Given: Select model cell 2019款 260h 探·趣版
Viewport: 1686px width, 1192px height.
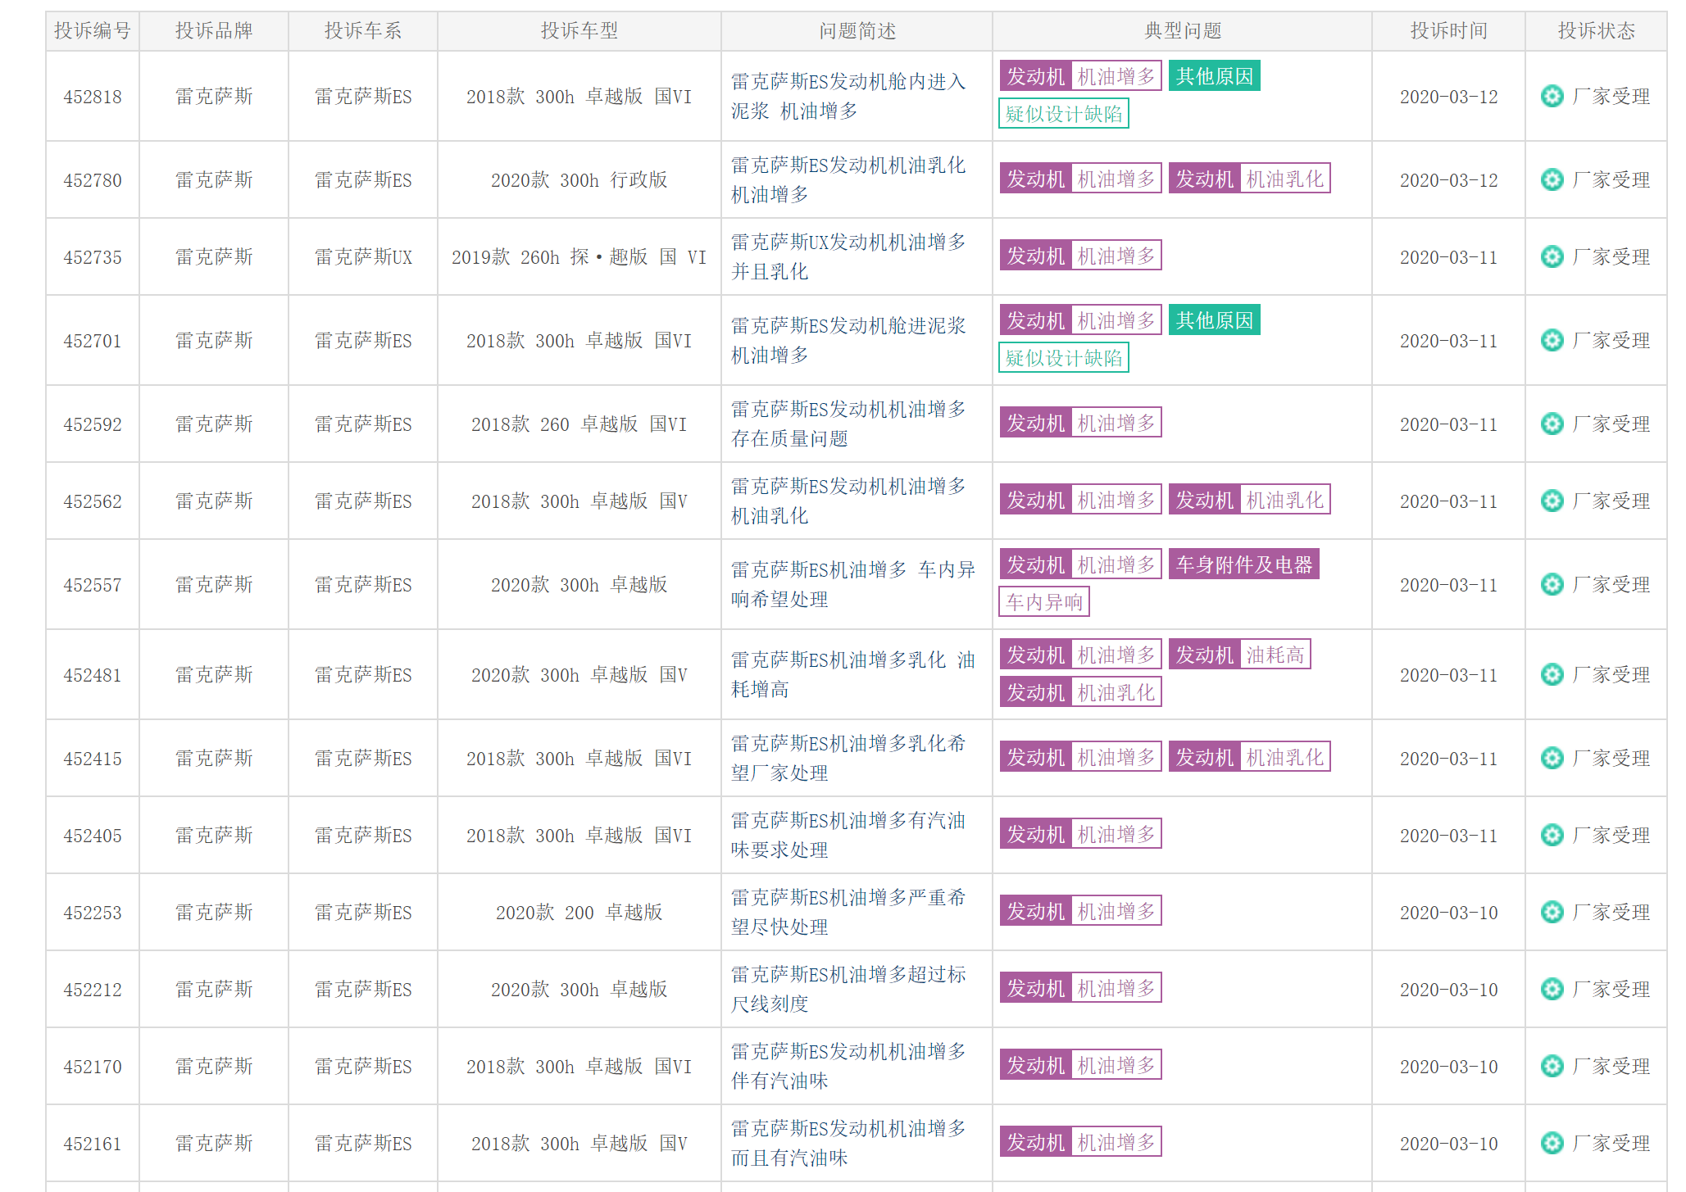Looking at the screenshot, I should point(579,257).
